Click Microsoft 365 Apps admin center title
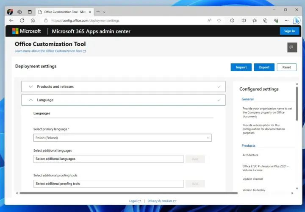The image size is (305, 212). [91, 31]
